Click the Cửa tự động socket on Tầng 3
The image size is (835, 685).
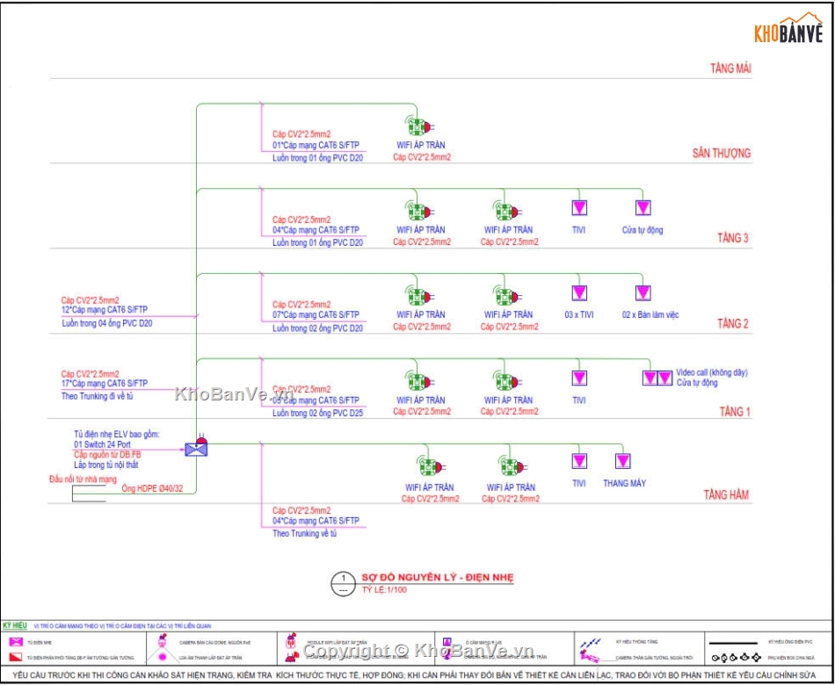643,207
